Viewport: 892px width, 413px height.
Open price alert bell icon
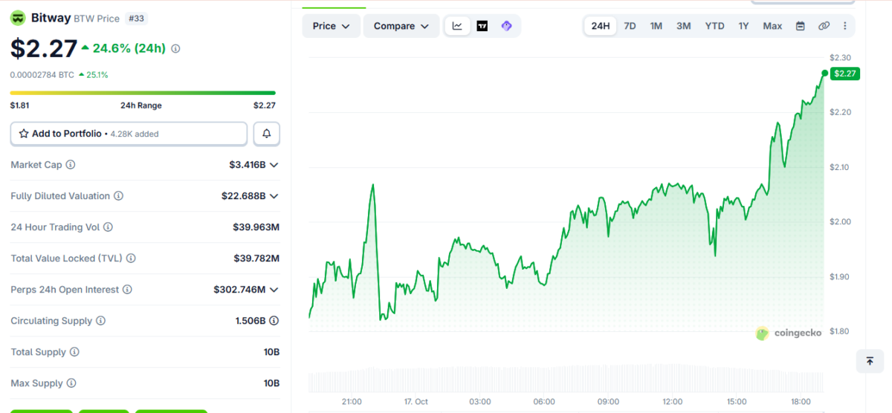coord(267,134)
